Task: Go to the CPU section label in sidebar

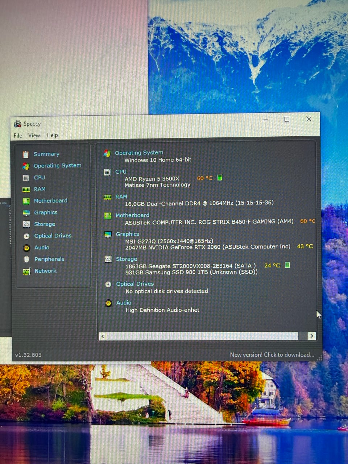Action: (40, 178)
